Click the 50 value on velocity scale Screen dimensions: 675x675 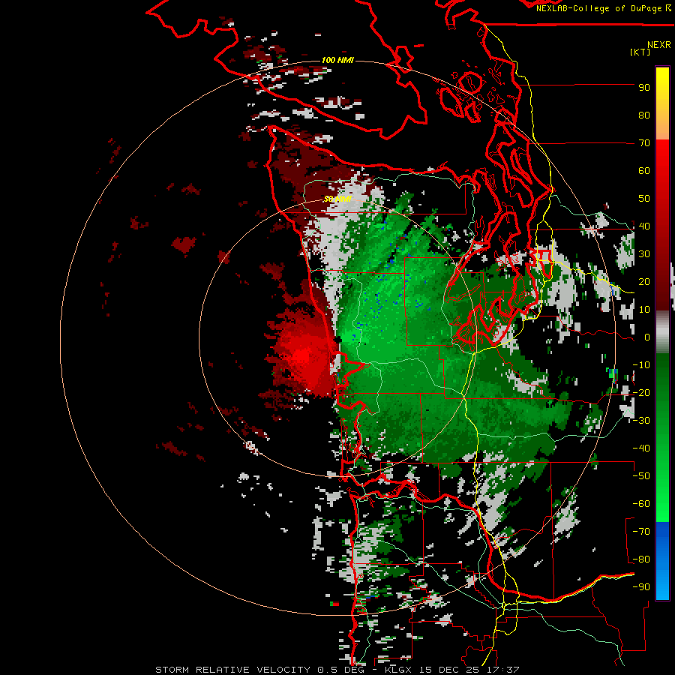pyautogui.click(x=644, y=199)
